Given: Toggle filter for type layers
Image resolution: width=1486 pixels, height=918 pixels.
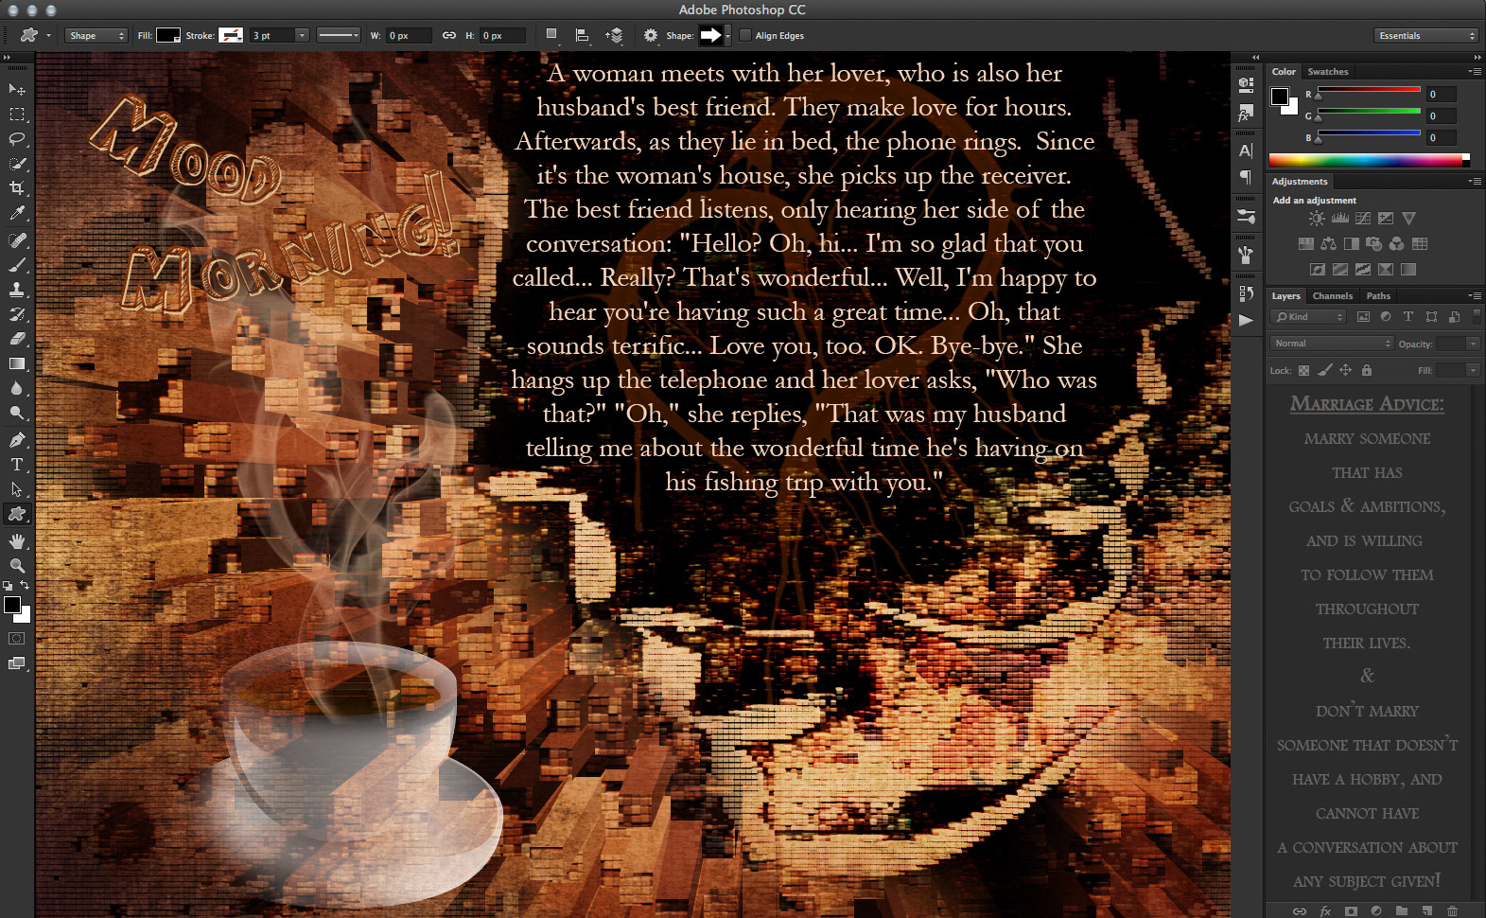Looking at the screenshot, I should 1408,317.
